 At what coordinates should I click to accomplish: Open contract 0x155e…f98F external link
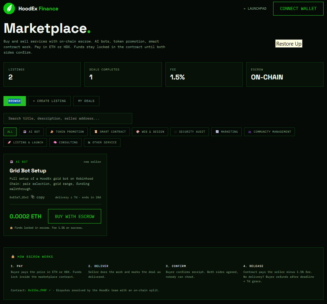[39, 290]
